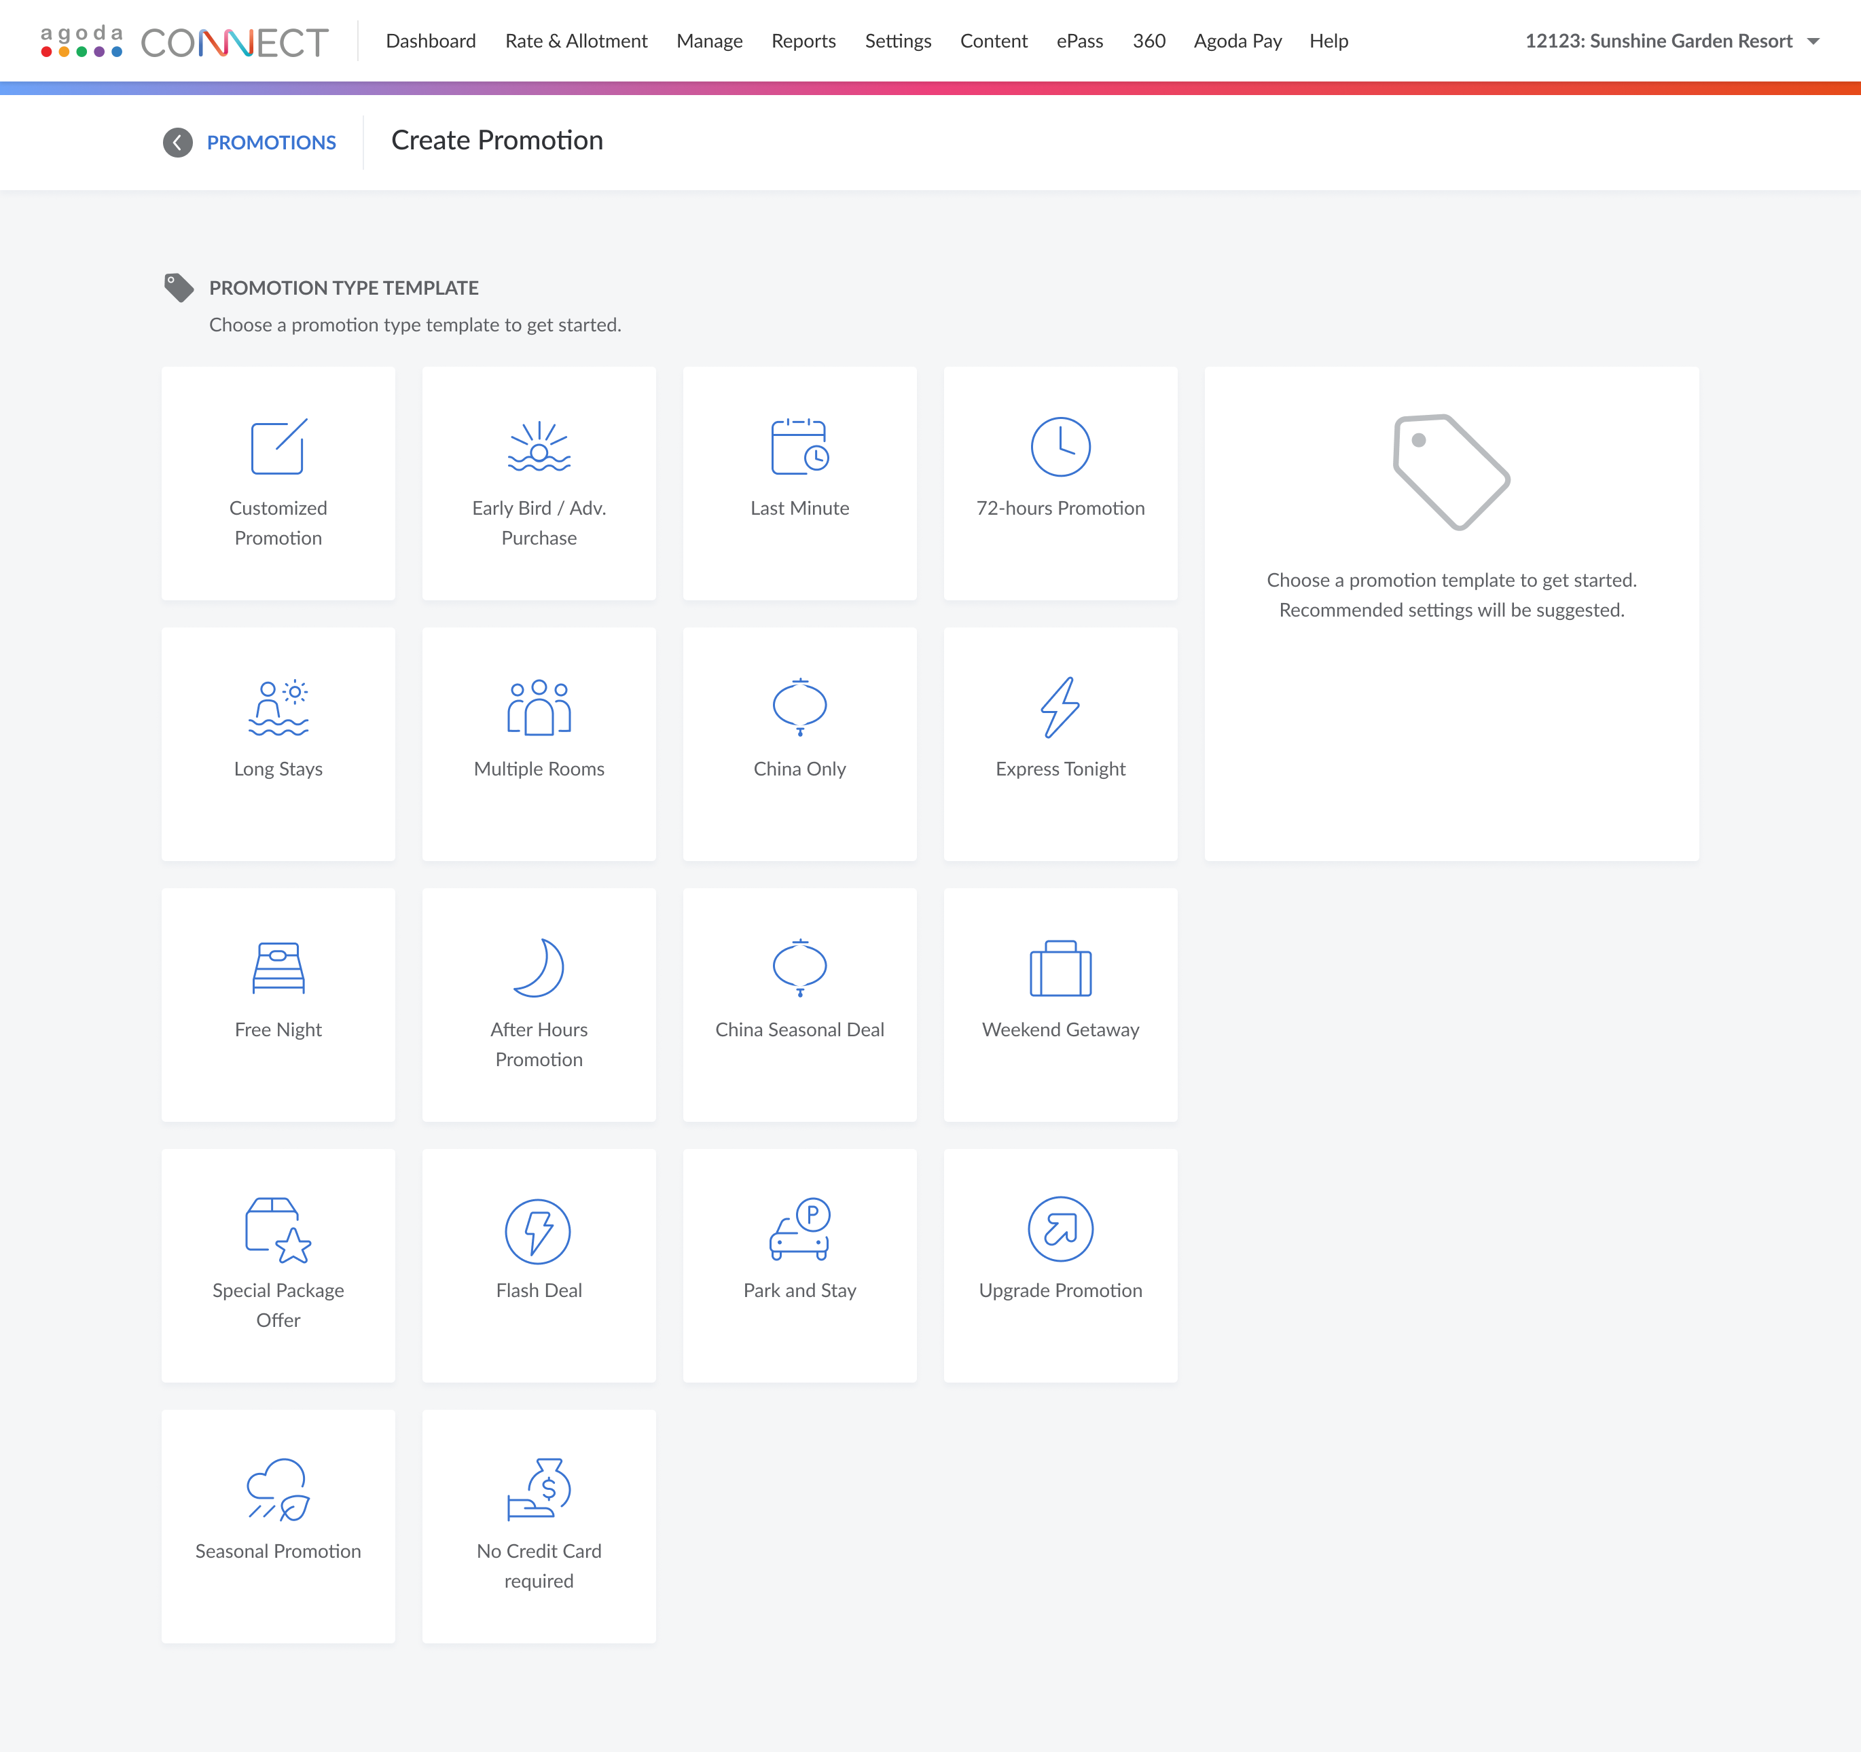Viewport: 1861px width, 1752px height.
Task: Choose the Weekend Getaway template card
Action: point(1060,1004)
